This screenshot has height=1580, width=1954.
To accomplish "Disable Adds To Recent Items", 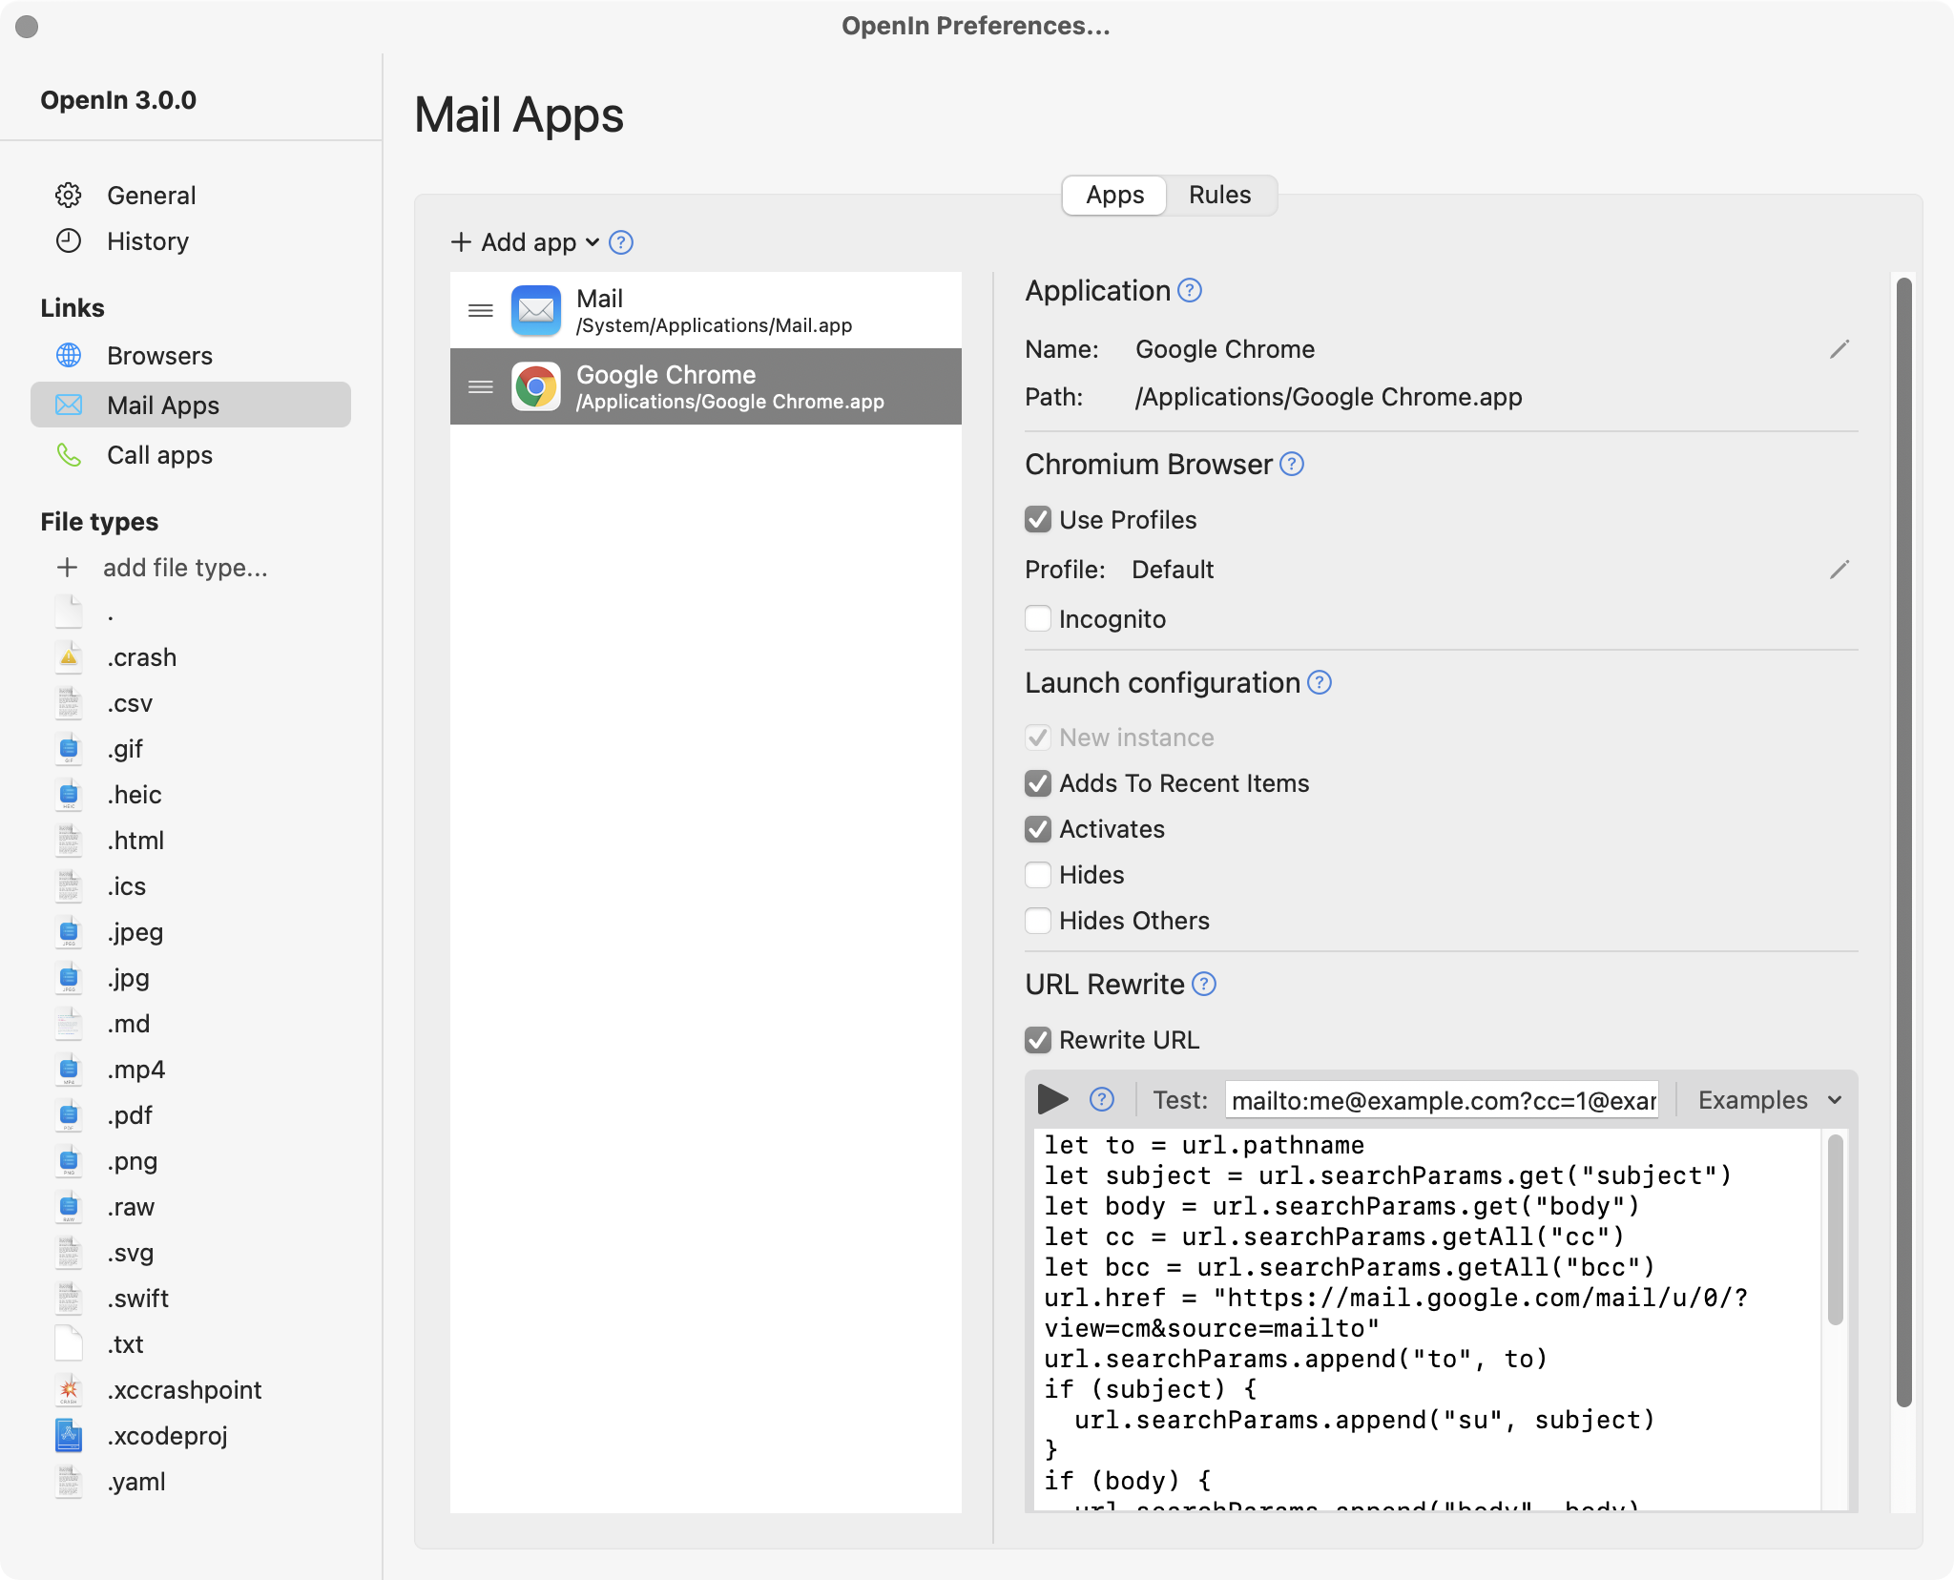I will pos(1038,782).
